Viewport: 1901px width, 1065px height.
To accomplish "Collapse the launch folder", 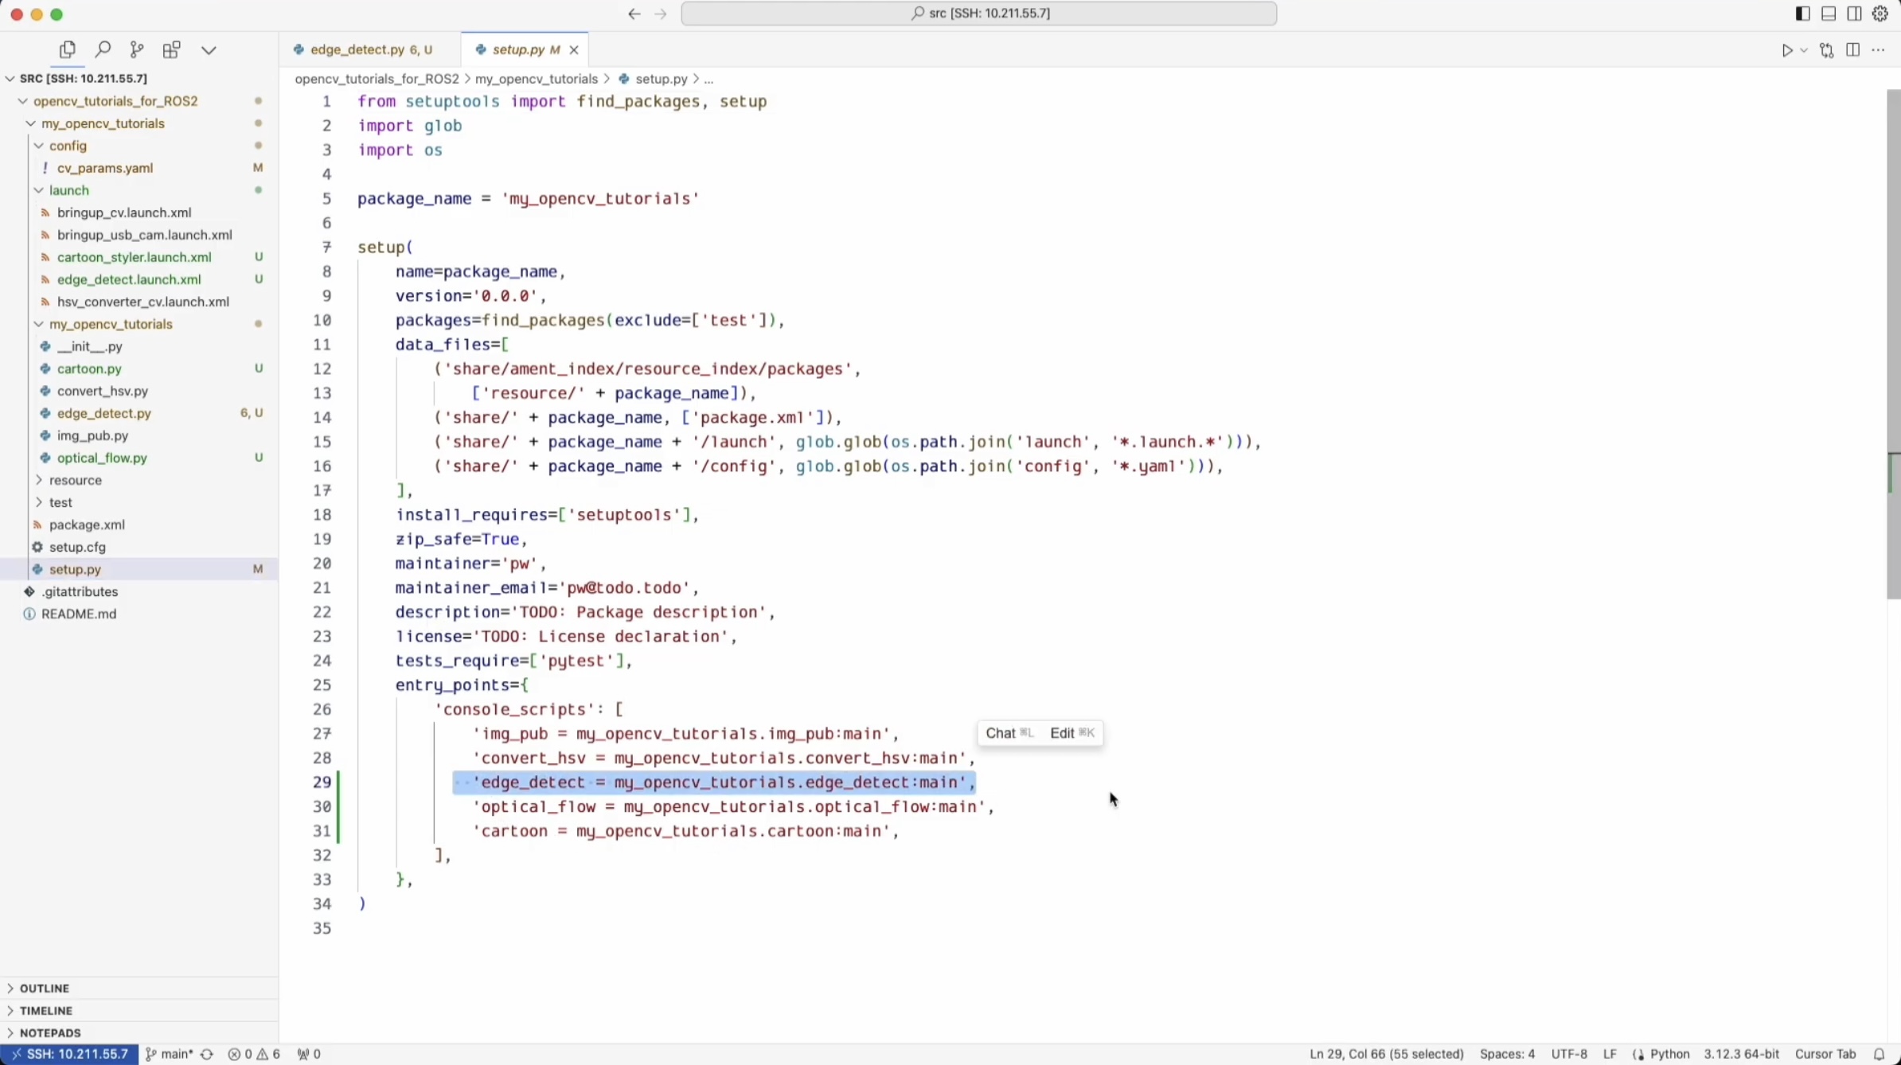I will [x=68, y=190].
